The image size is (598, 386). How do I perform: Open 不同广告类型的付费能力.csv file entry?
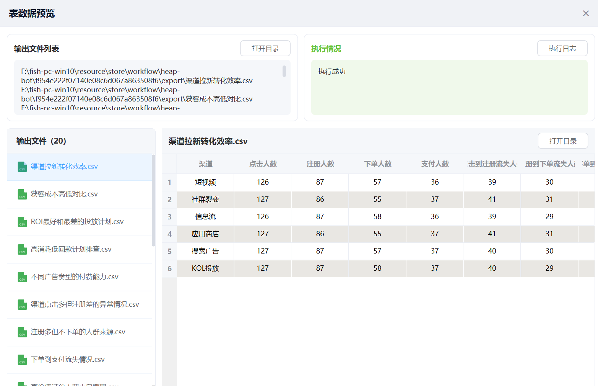(75, 277)
